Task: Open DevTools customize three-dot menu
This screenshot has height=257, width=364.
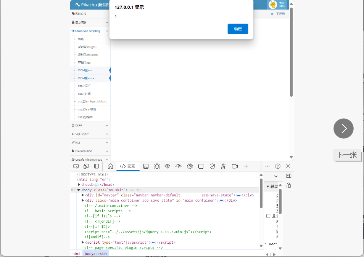Action: click(x=267, y=166)
